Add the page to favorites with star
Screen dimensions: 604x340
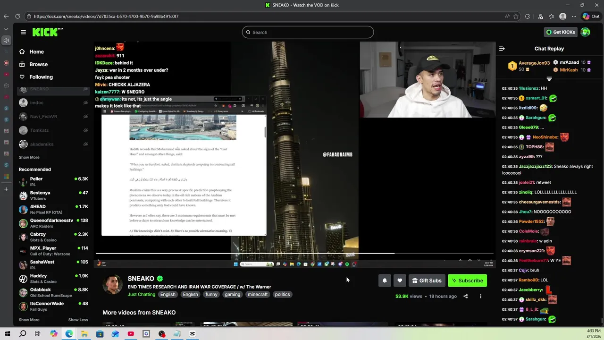(516, 16)
